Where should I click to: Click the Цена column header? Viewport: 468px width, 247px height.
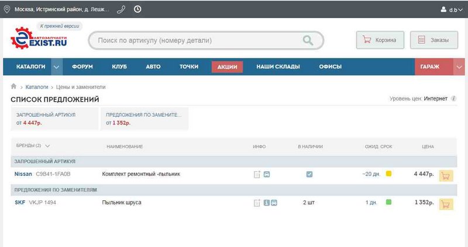tap(428, 147)
